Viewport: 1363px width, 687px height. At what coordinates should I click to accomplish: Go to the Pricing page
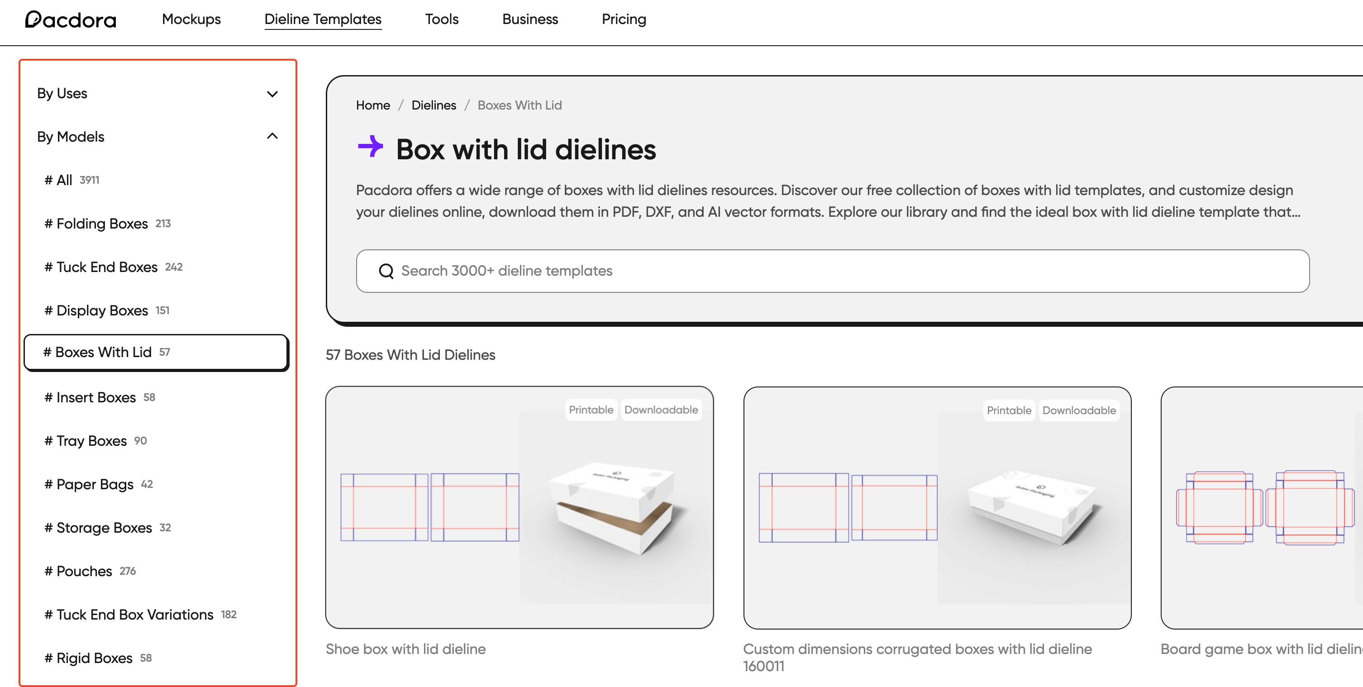point(624,19)
